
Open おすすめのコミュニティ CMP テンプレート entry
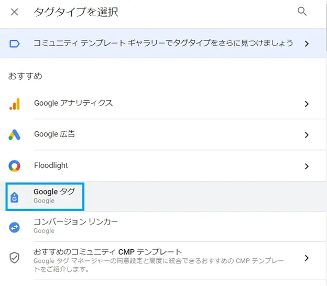pyautogui.click(x=163, y=261)
